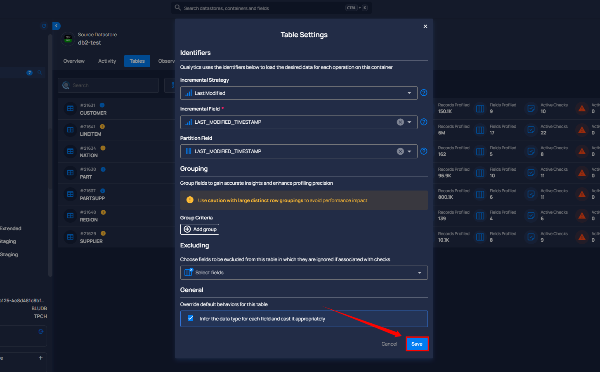Click the TPCH label in sidebar

tap(40, 316)
